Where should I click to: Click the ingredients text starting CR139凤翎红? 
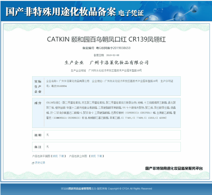click(x=111, y=110)
